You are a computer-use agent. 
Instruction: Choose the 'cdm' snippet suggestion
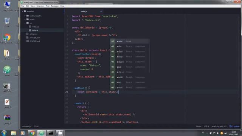pos(129,46)
